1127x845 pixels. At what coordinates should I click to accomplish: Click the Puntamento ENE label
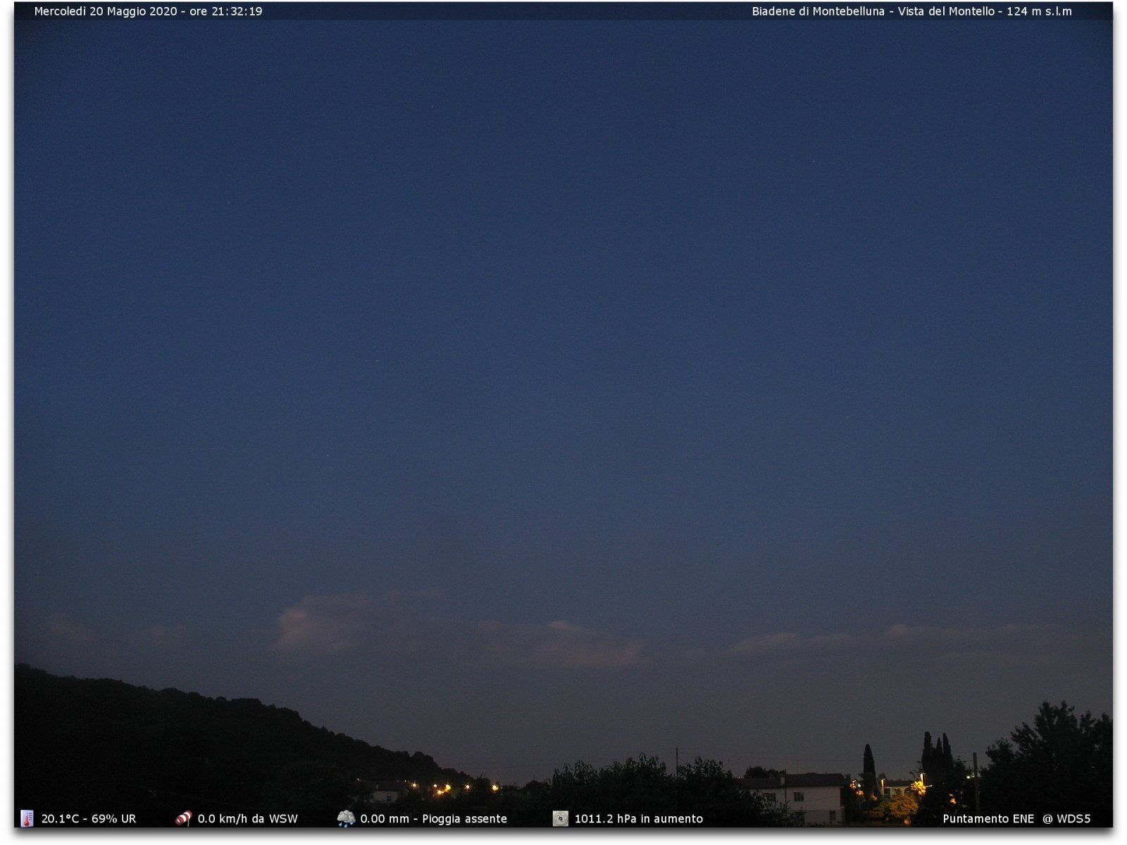click(x=988, y=819)
